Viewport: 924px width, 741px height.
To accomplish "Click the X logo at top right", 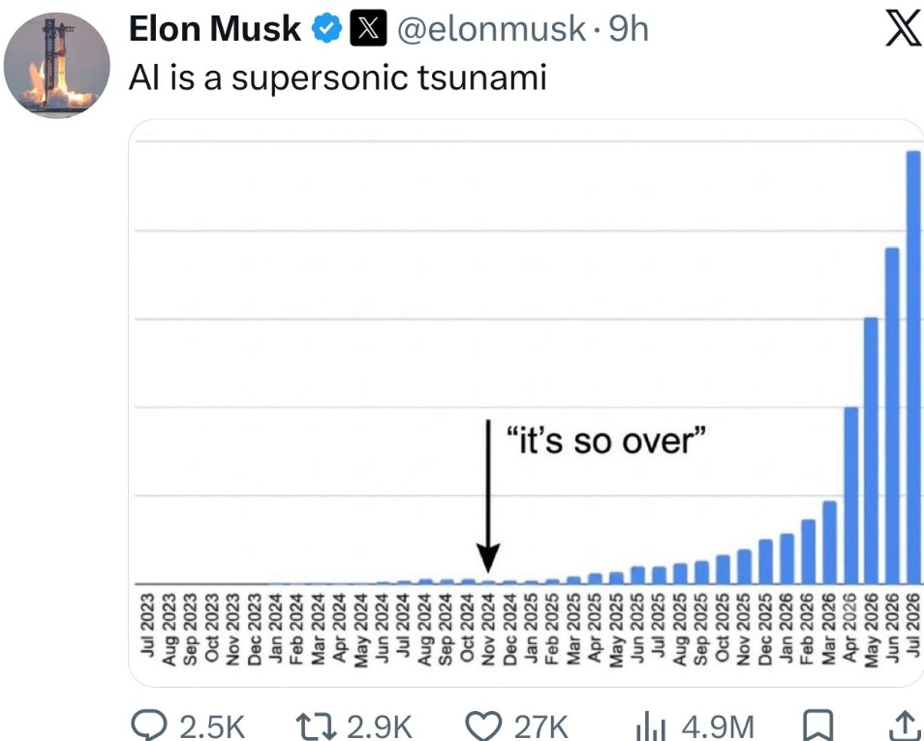I will [x=904, y=29].
